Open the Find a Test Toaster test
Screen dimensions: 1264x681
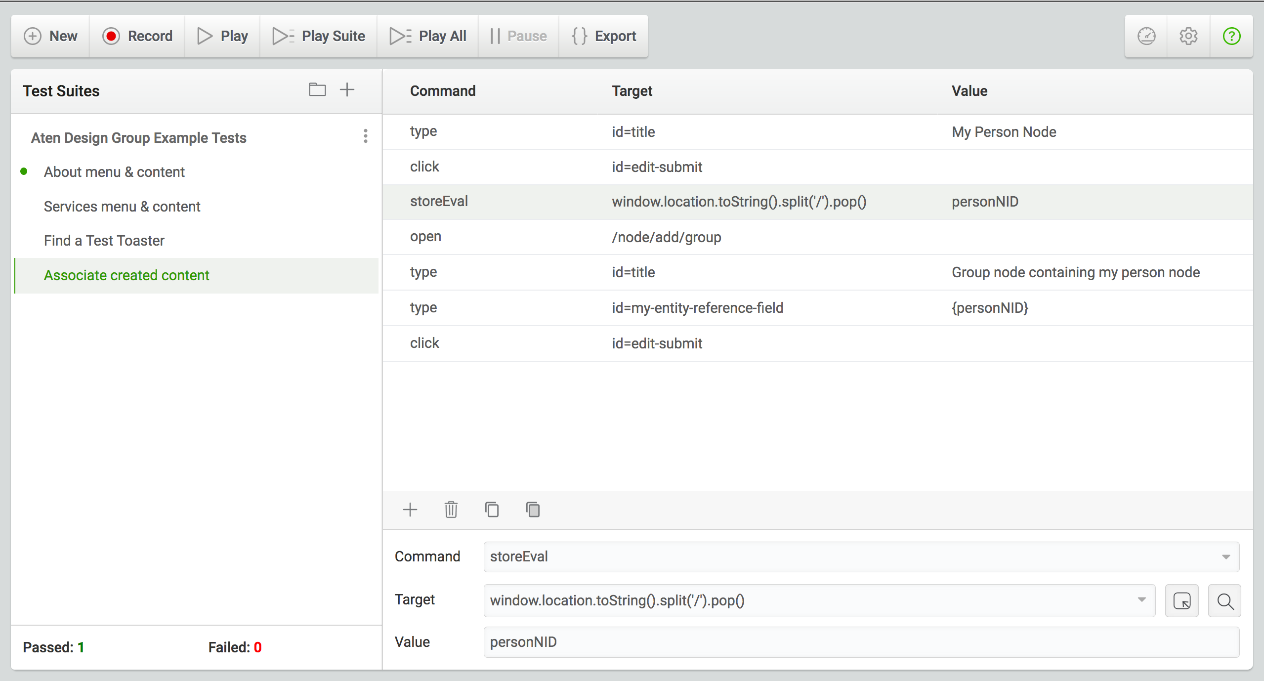point(104,241)
